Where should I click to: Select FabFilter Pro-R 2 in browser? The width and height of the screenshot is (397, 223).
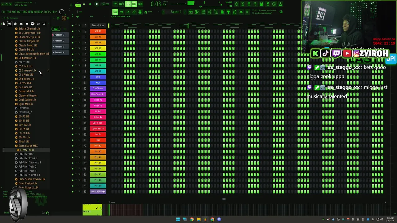[28, 158]
